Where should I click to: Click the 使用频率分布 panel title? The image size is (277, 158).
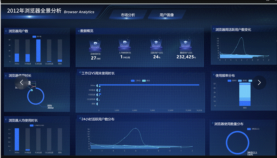(x=225, y=75)
